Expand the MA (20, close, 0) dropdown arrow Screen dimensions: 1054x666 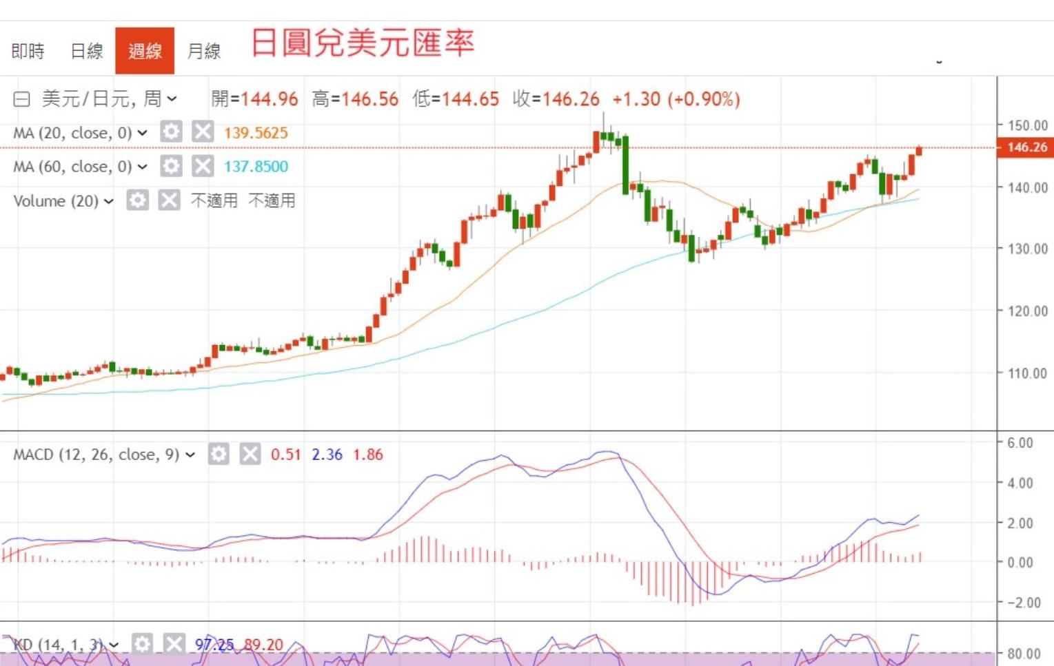point(142,132)
